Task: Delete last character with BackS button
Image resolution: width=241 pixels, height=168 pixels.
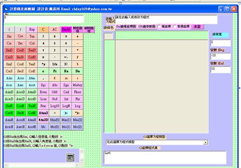Action: pos(66,29)
